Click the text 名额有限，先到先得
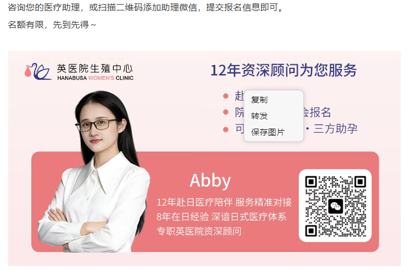This screenshot has height=274, width=413. (x=48, y=25)
